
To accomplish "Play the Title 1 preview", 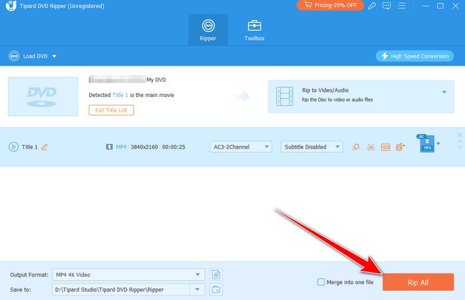I will [x=14, y=147].
